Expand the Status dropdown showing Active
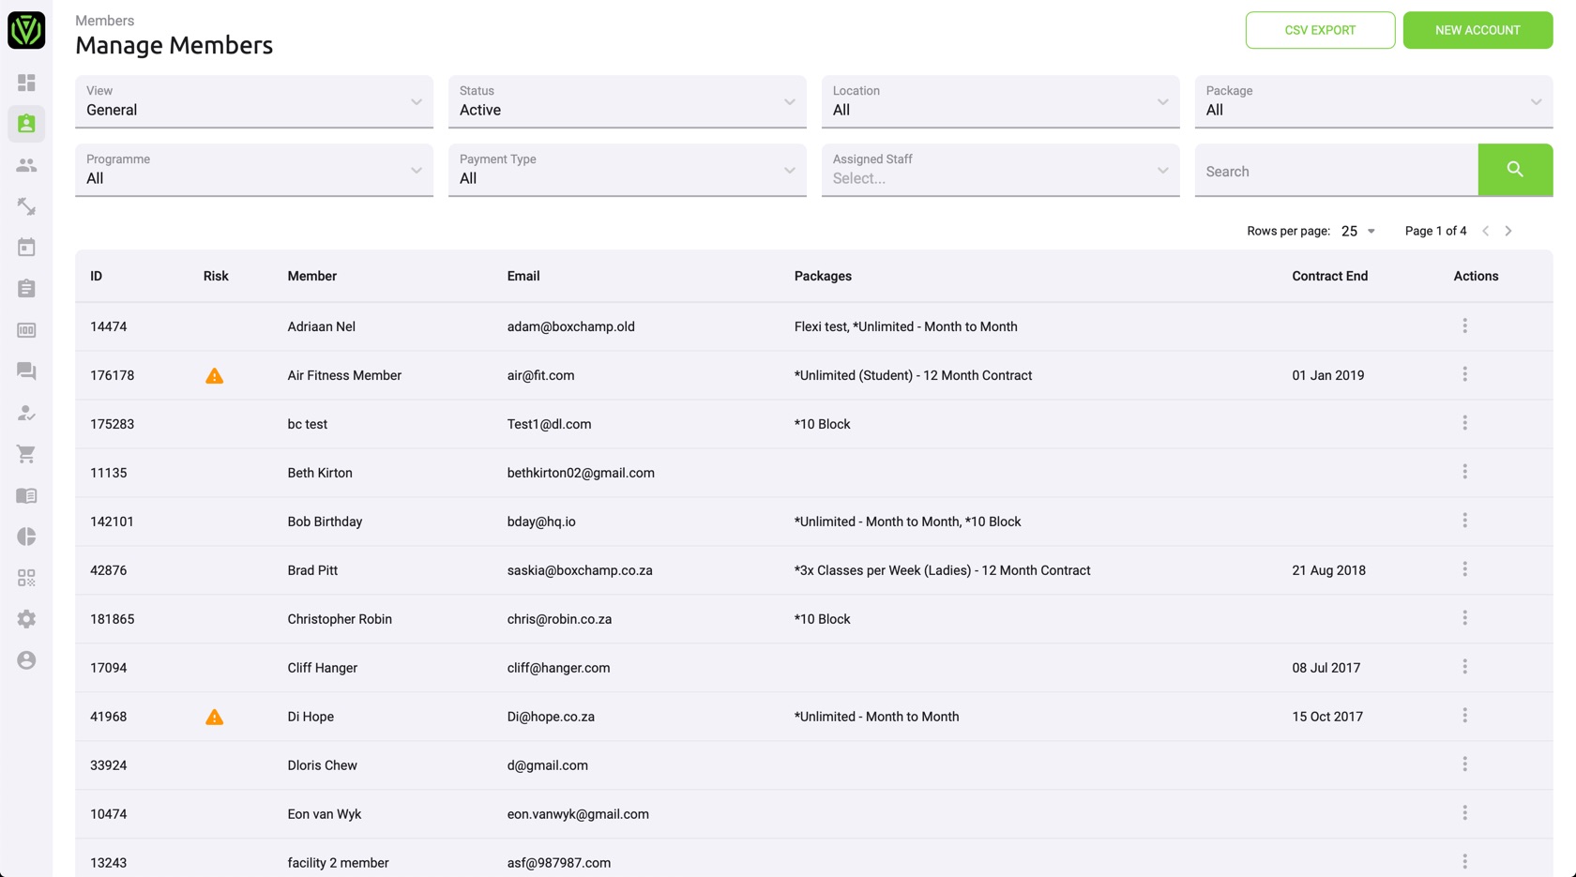The image size is (1576, 877). [x=627, y=101]
